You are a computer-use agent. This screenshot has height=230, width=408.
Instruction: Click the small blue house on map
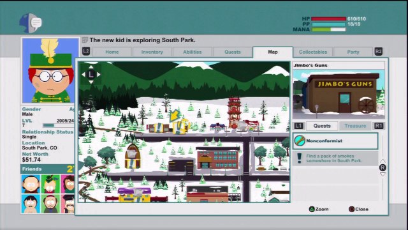coord(218,127)
